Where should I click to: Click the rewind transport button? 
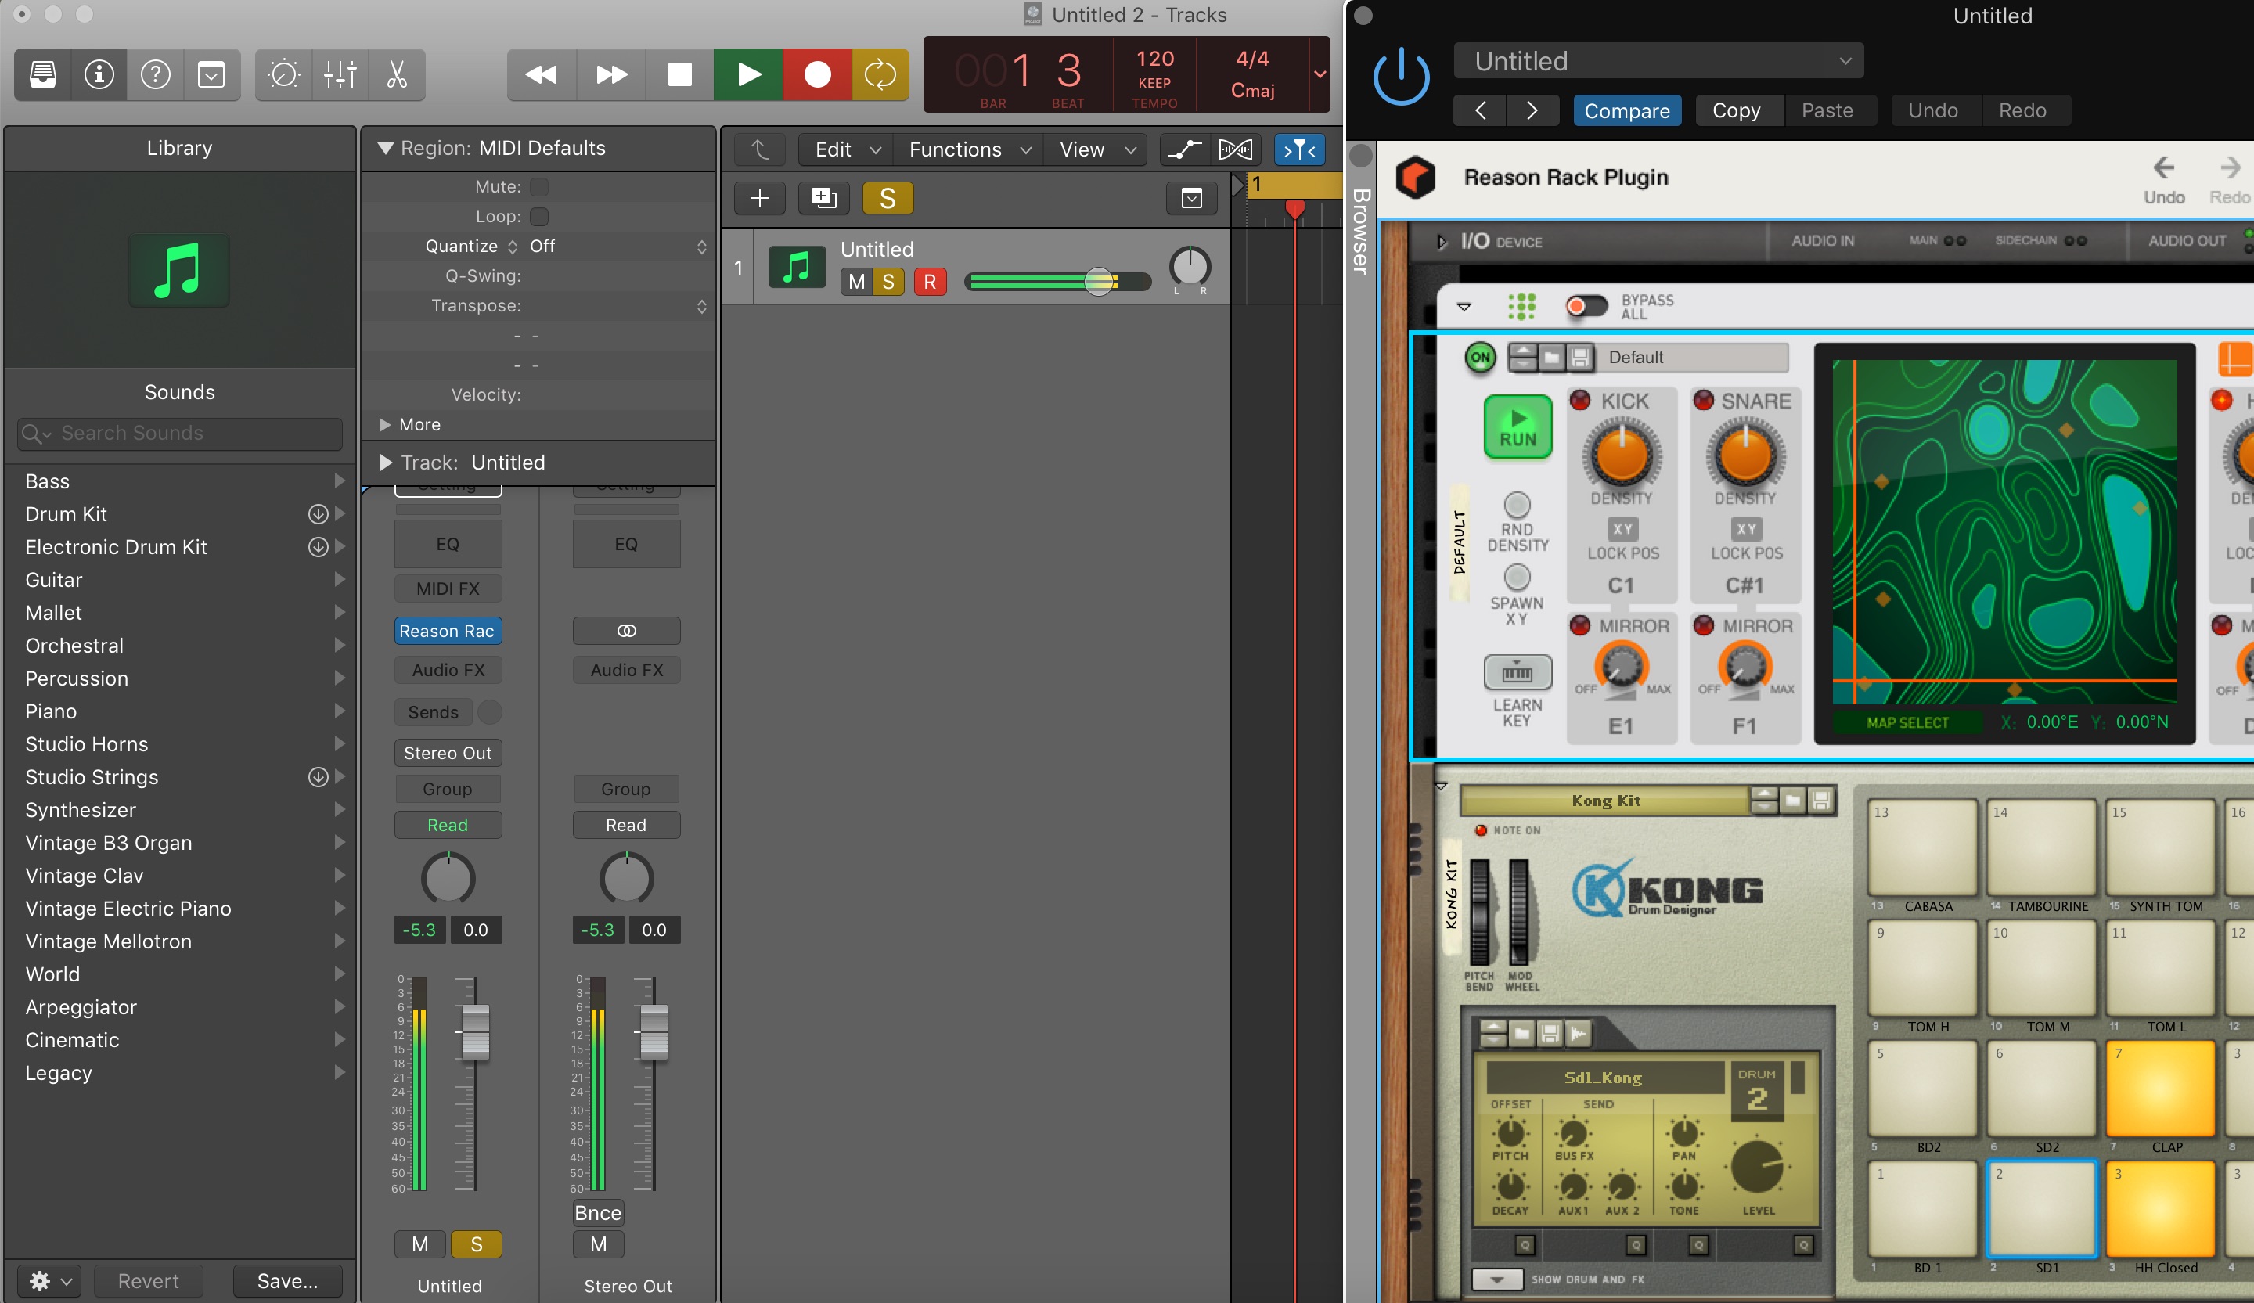[x=541, y=74]
